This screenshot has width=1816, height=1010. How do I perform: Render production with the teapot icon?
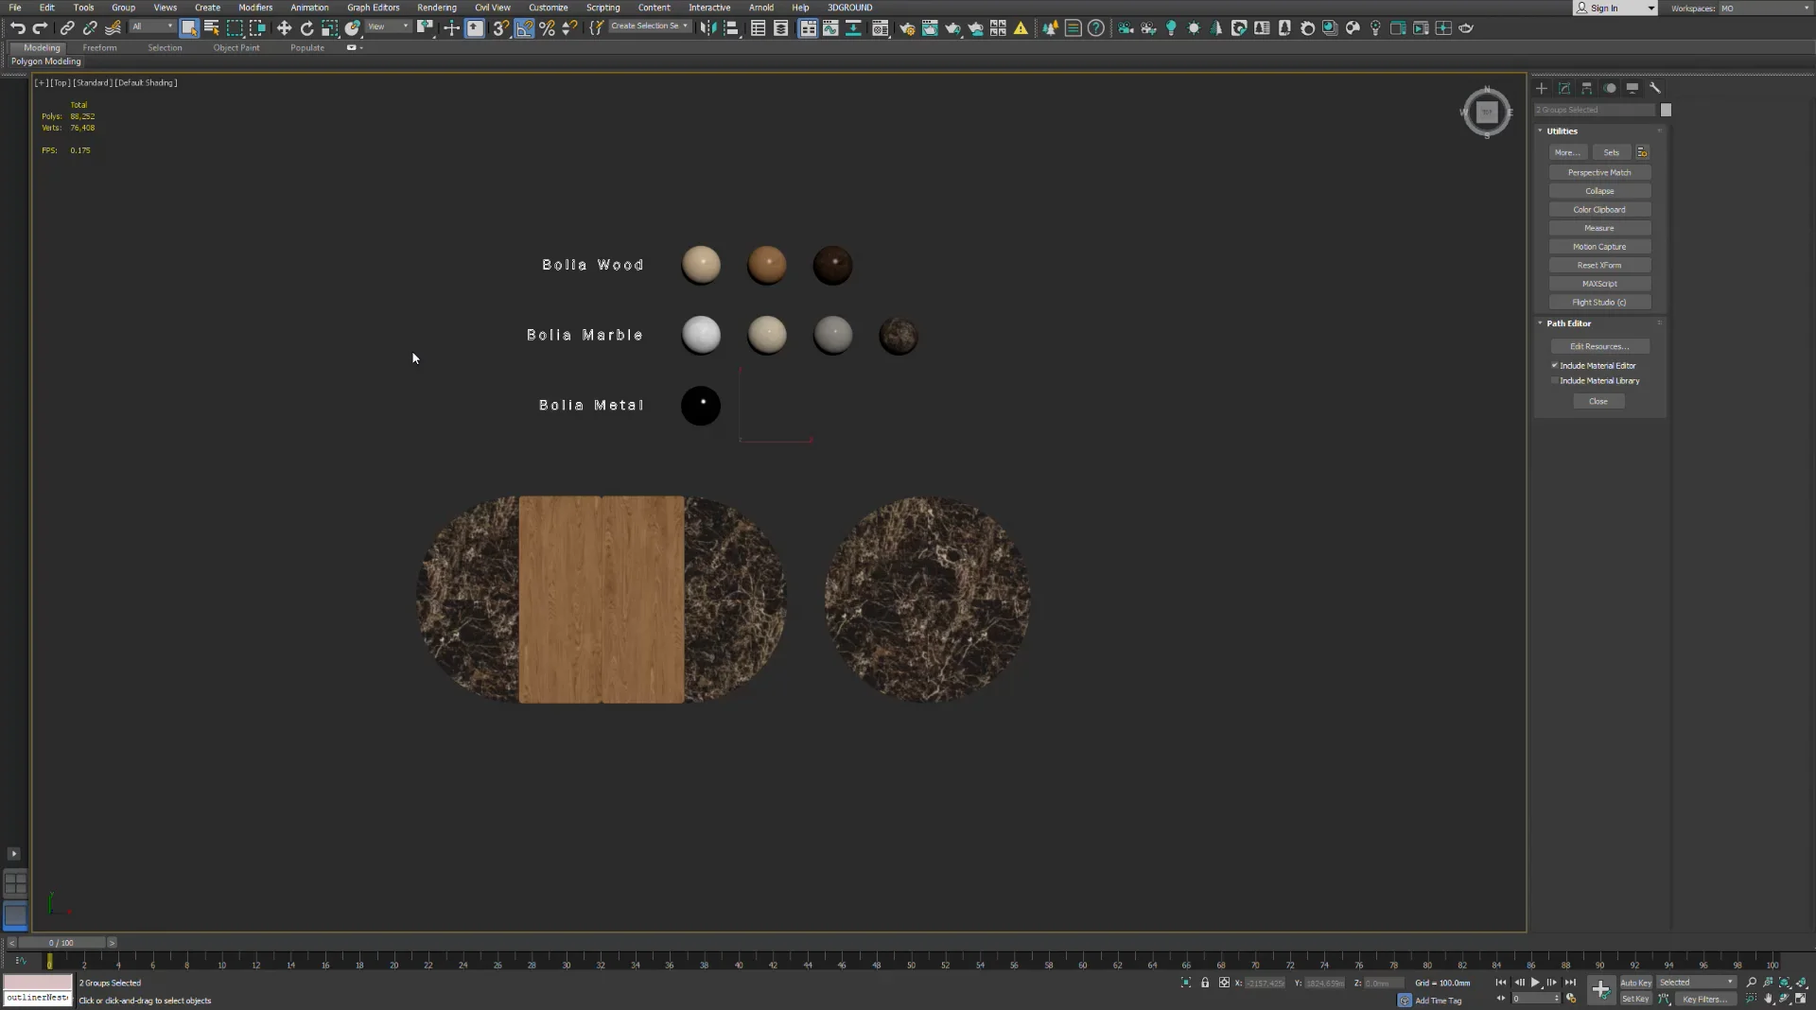953,28
